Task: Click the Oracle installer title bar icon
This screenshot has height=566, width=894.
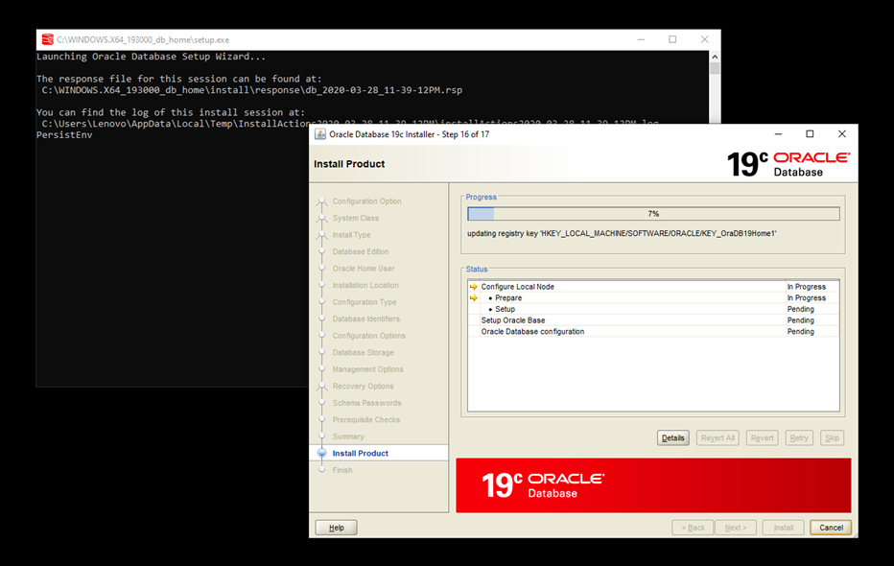Action: (x=320, y=134)
